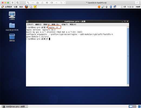Click the macOS yellow minimize button of VMware window
This screenshot has height=108, width=141.
pos(5,3)
